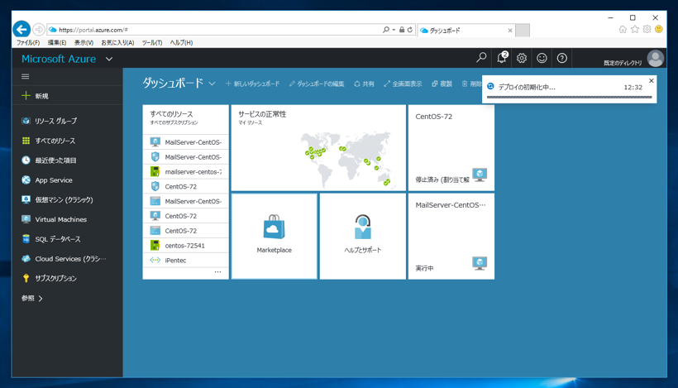
Task: Toggle the hamburger menu in the sidebar
Action: [26, 77]
